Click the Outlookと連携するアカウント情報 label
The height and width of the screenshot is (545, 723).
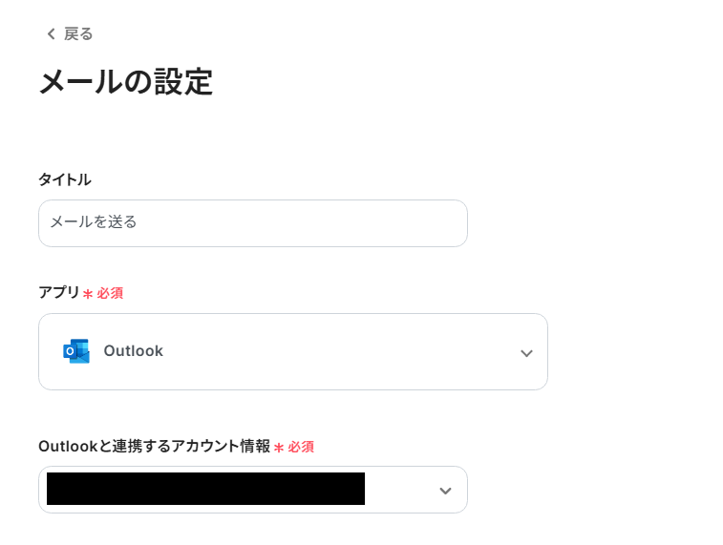pos(155,446)
